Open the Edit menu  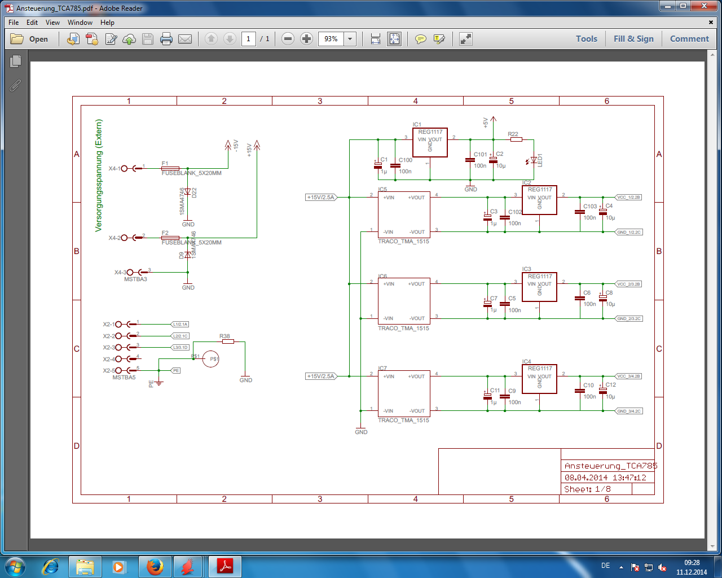32,23
